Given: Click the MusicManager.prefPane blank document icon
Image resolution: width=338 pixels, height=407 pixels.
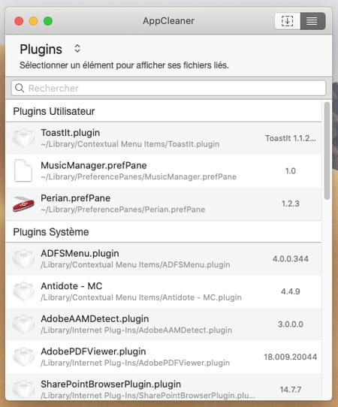Looking at the screenshot, I should (23, 170).
